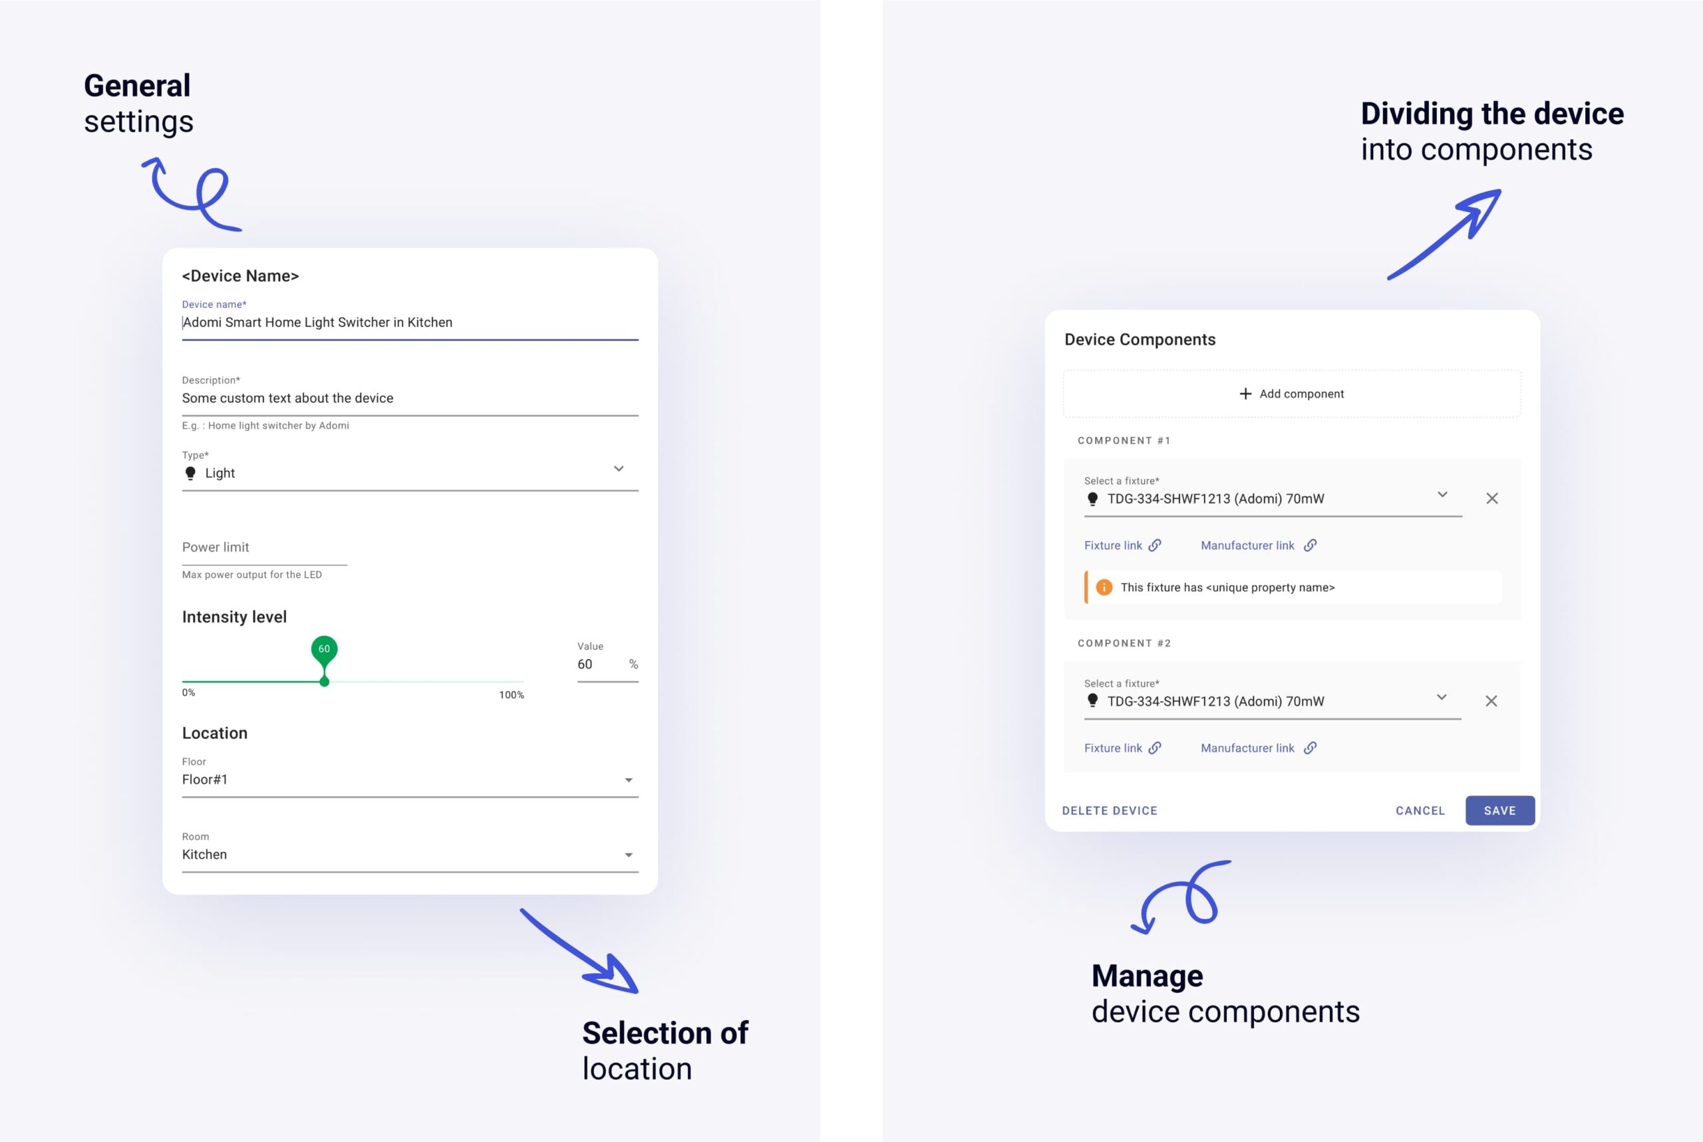Click the manufacturer link icon for Component #1
The image size is (1703, 1142).
[1311, 544]
